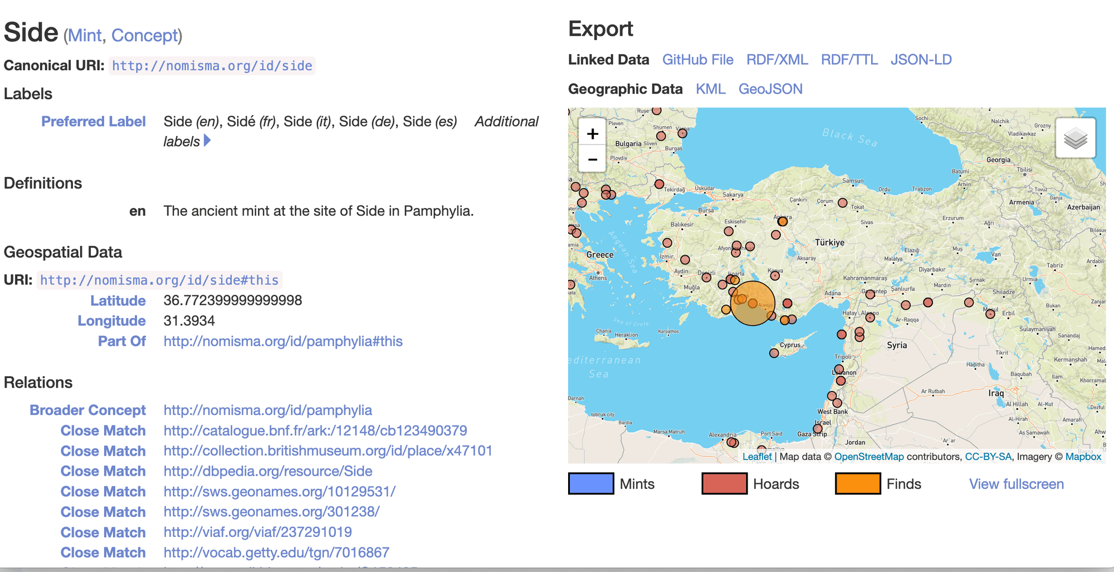Screen dimensions: 1114x572
Task: Open the geonames 10129531 link
Action: 280,492
